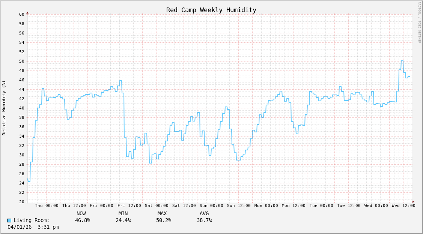Click the Thu 00:00 time axis label
Image resolution: width=423 pixels, height=234 pixels.
tap(47, 205)
